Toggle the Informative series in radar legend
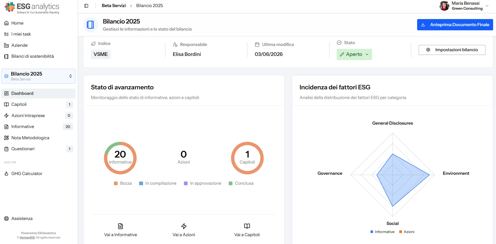 pos(383,232)
